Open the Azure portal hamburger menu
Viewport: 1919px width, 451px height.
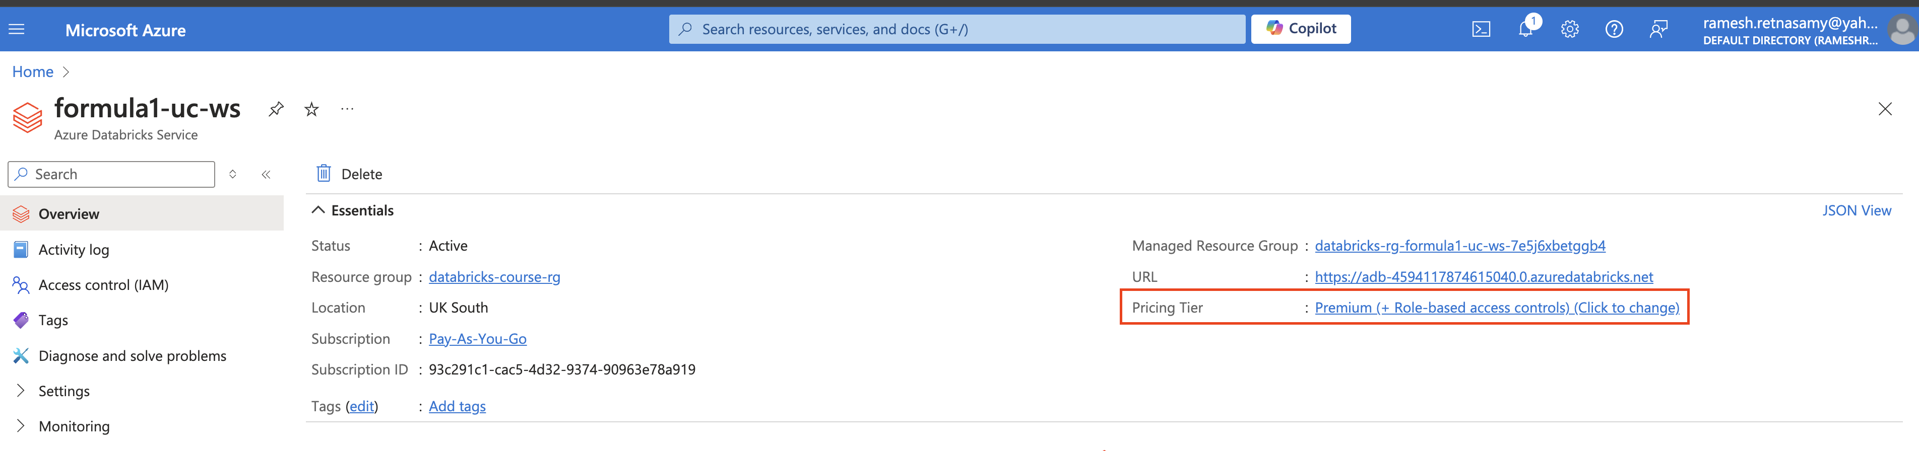pyautogui.click(x=17, y=30)
